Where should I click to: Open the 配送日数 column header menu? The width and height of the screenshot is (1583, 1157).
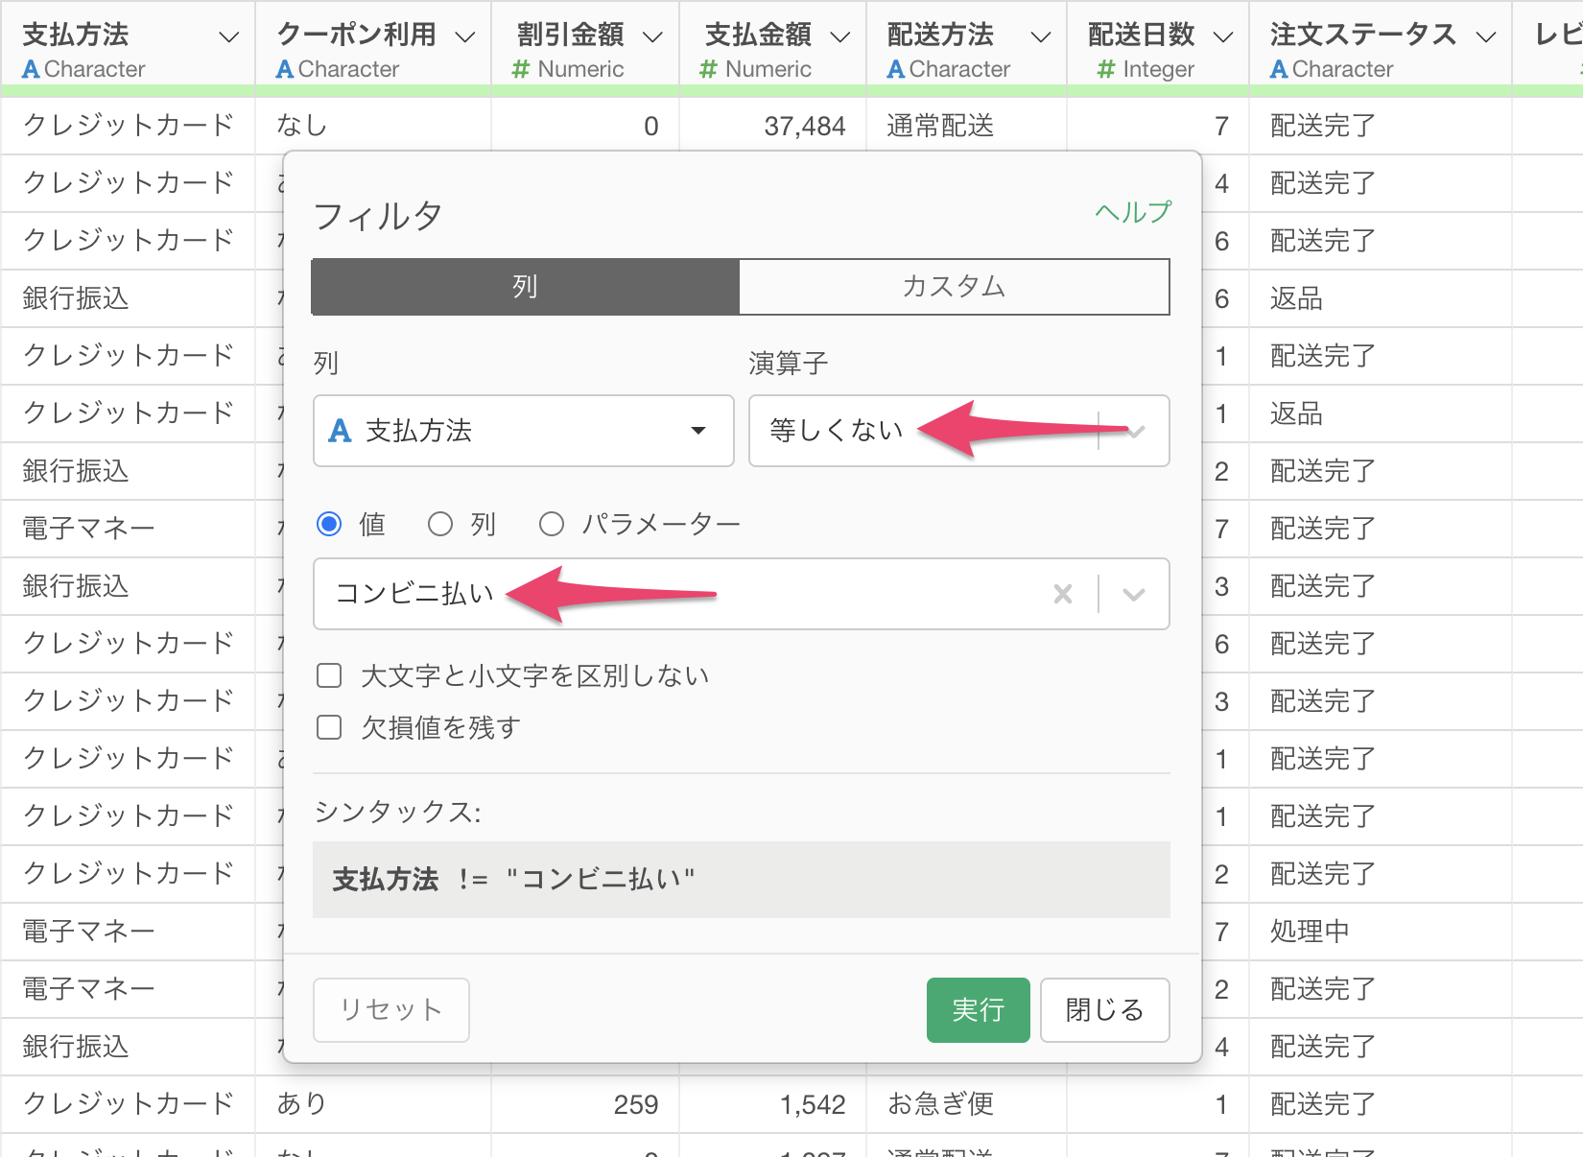(1223, 37)
